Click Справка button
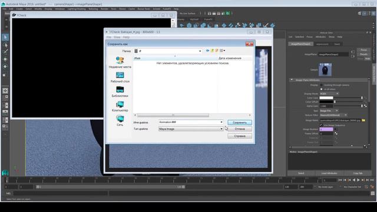Screen dimensions: 377x212 pyautogui.click(x=240, y=136)
